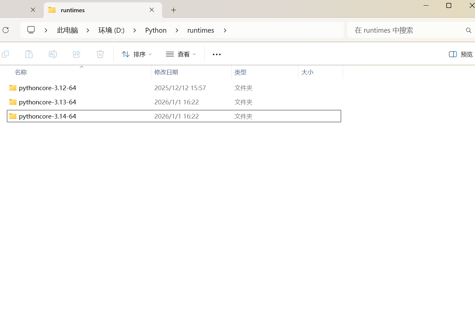
Task: Open the 排序 sort dropdown
Action: pyautogui.click(x=136, y=54)
